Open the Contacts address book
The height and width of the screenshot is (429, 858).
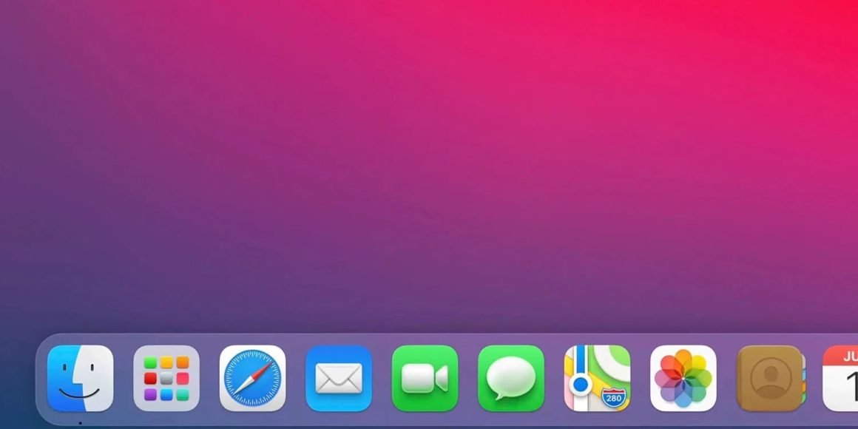coord(770,379)
